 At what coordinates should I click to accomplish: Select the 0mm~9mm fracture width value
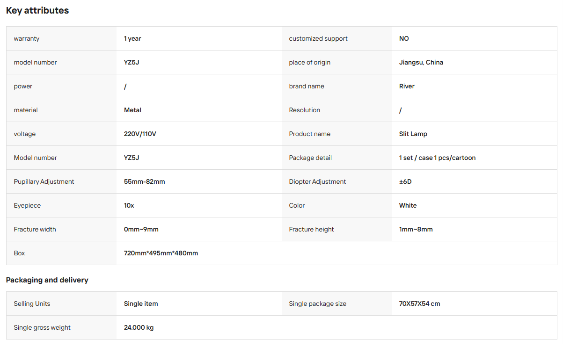coord(141,229)
